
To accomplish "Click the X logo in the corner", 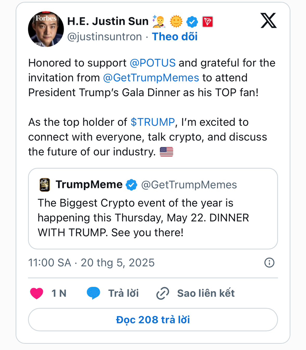I will [269, 21].
